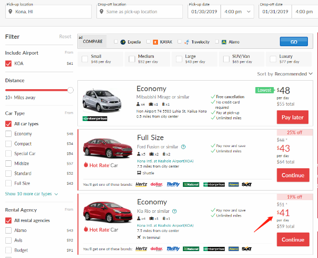Image resolution: width=318 pixels, height=258 pixels.
Task: Click the Sixt logo in Kia Rio card
Action: coord(246,249)
